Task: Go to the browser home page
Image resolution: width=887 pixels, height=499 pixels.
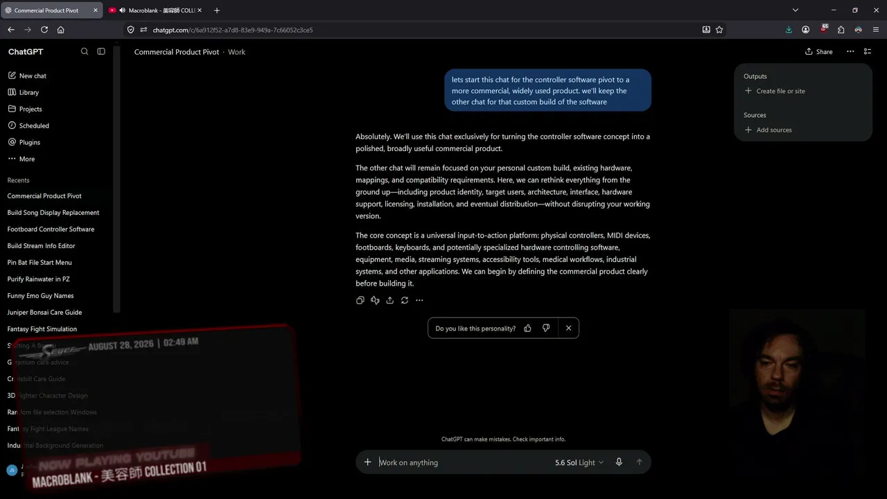Action: [61, 30]
